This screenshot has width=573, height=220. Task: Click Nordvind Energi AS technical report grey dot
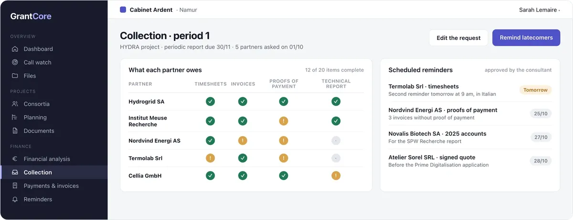click(x=336, y=140)
